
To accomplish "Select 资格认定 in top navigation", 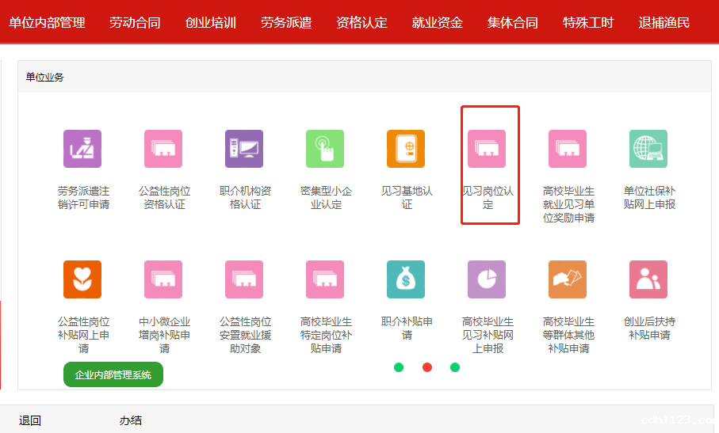I will (x=361, y=22).
